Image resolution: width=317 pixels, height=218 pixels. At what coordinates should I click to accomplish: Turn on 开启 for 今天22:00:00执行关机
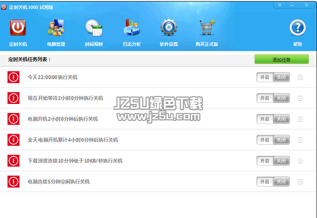pyautogui.click(x=265, y=77)
